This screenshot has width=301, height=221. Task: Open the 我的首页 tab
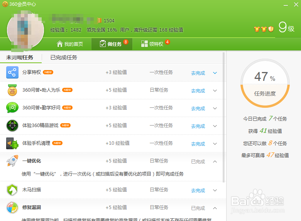coord(70,44)
